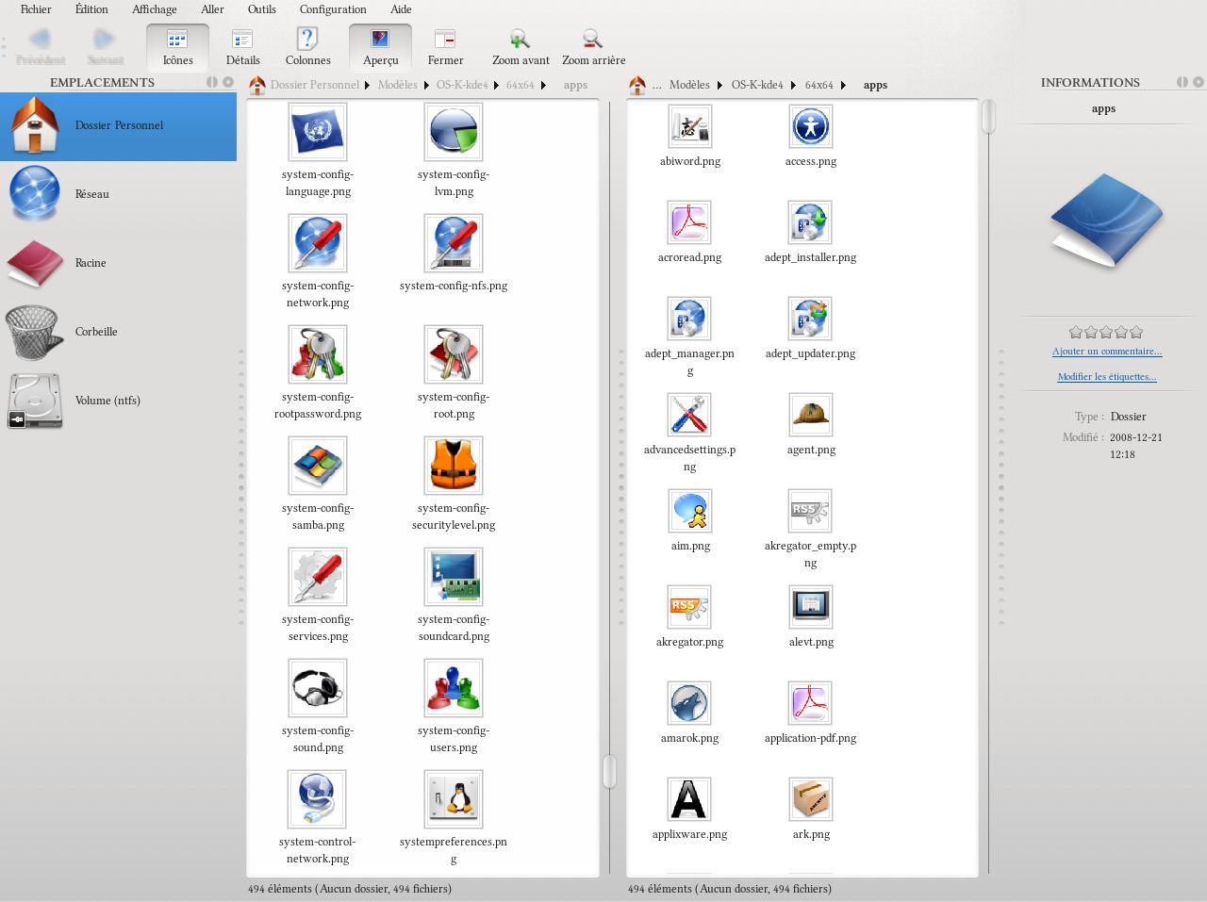Select acroread.png icon
Viewport: 1207px width, 902px height.
coord(689,222)
